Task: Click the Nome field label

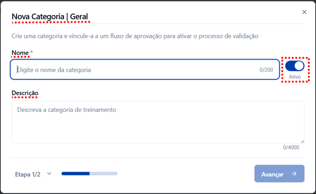Action: pyautogui.click(x=20, y=52)
